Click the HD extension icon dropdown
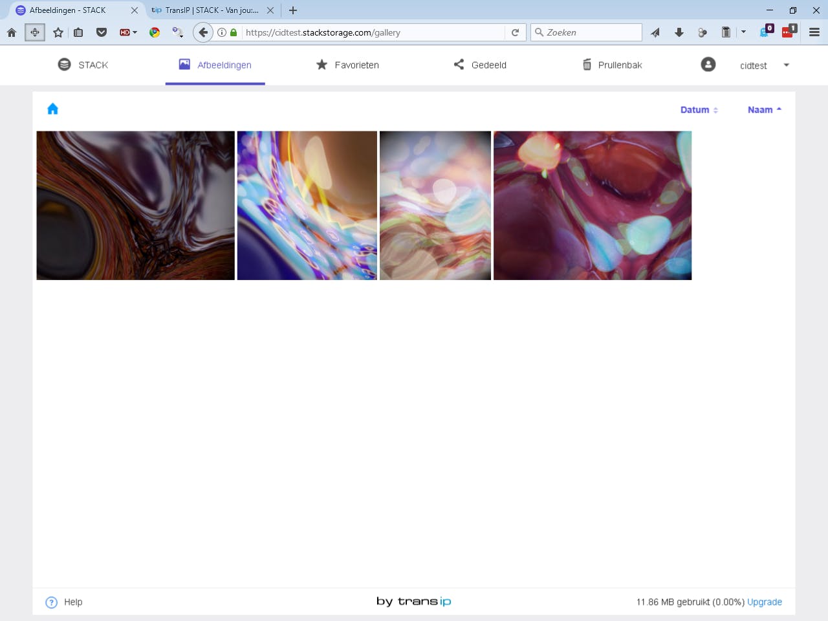This screenshot has width=828, height=621. click(x=128, y=32)
